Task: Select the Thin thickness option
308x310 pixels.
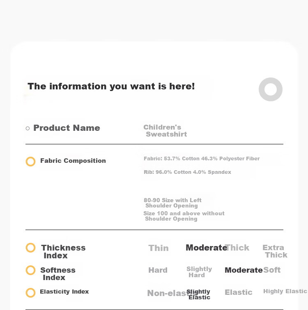Action: (x=159, y=248)
